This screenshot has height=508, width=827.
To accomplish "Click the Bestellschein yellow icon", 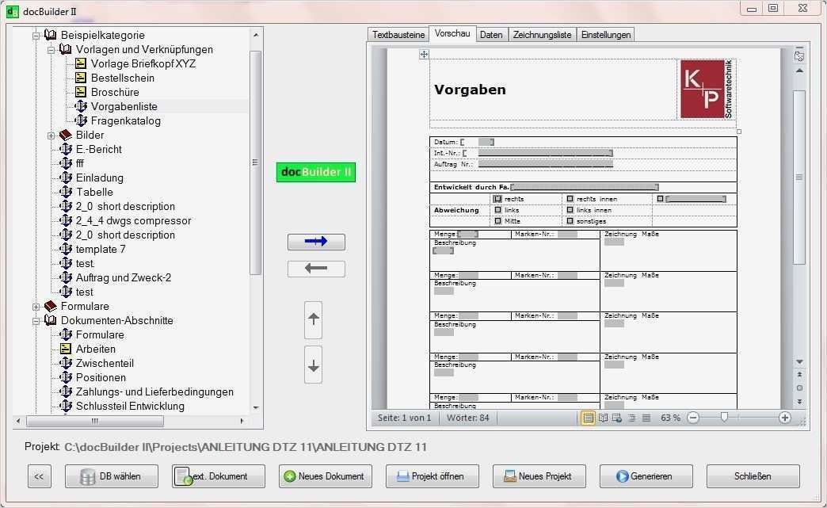I will (81, 78).
